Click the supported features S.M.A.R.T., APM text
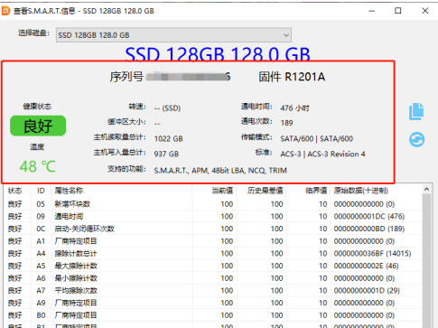The image size is (438, 328). coord(220,171)
